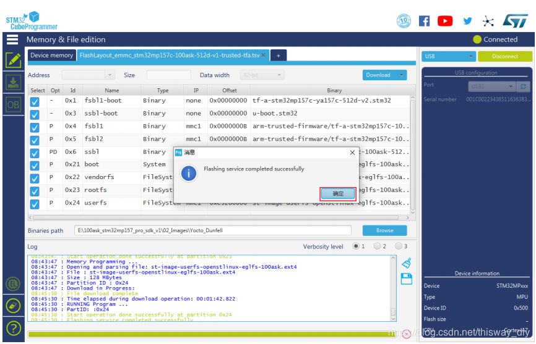Open ST Facebook page icon
The height and width of the screenshot is (344, 536).
(x=424, y=21)
